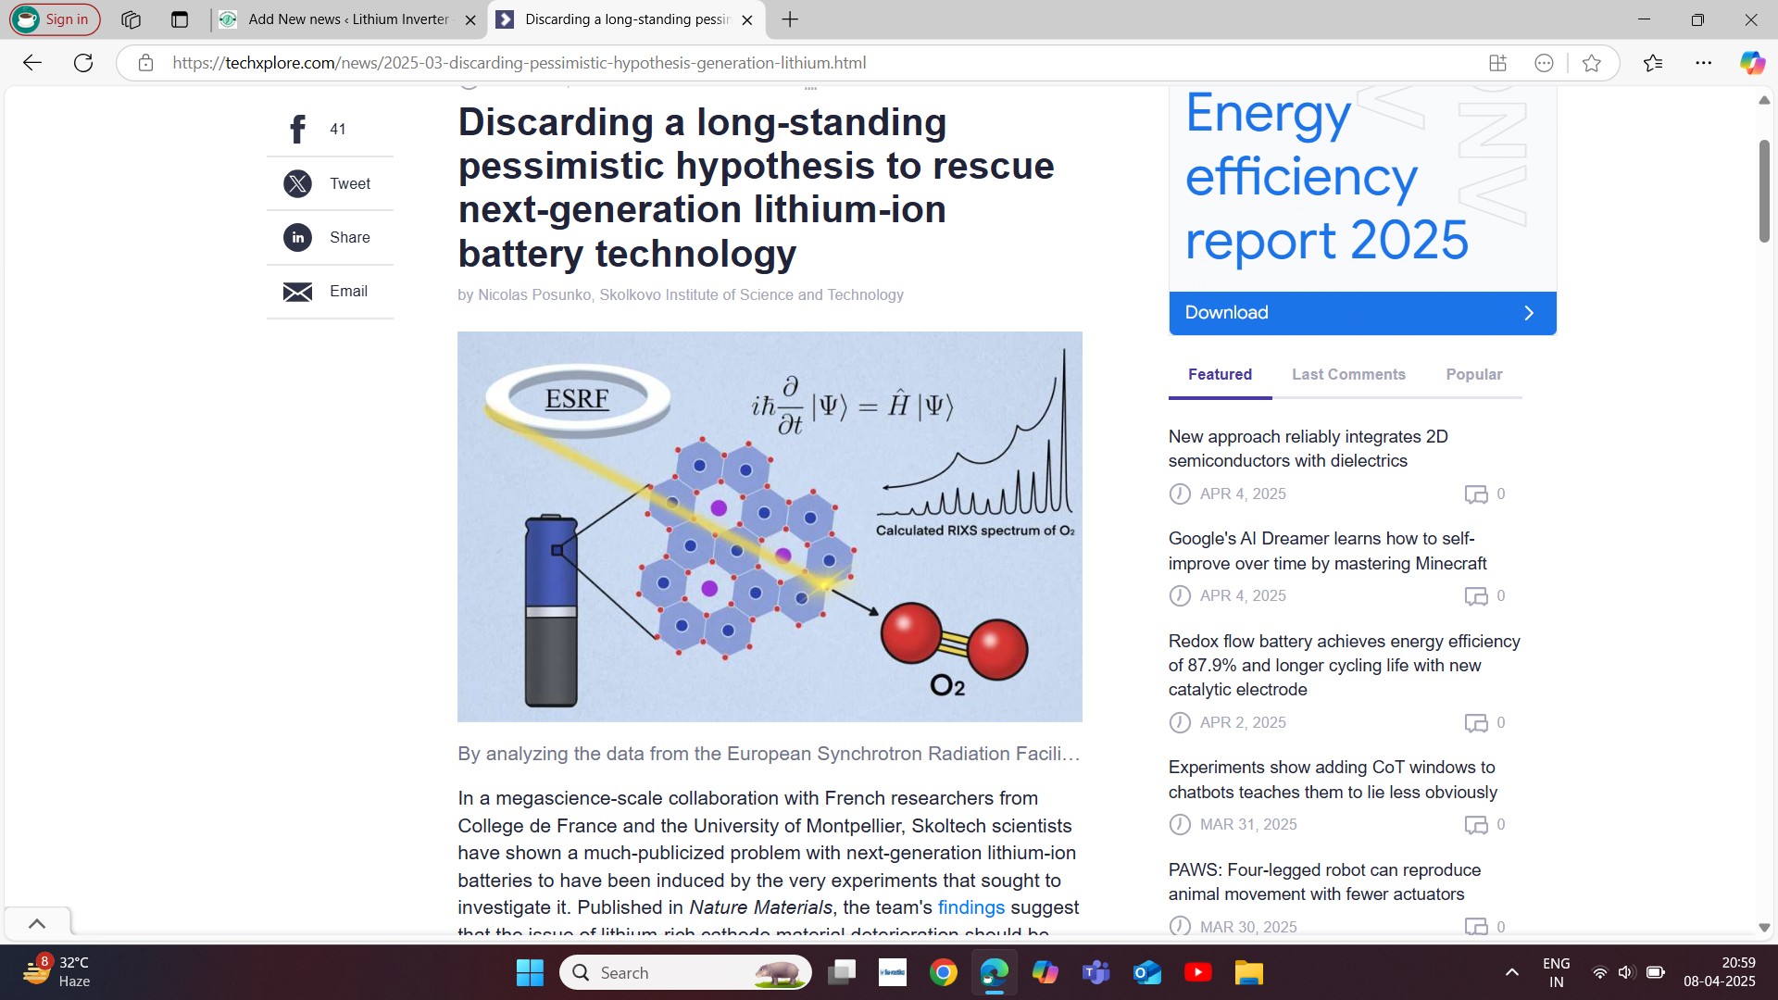Image resolution: width=1778 pixels, height=1000 pixels.
Task: Launch Outlook from the taskbar
Action: point(1146,972)
